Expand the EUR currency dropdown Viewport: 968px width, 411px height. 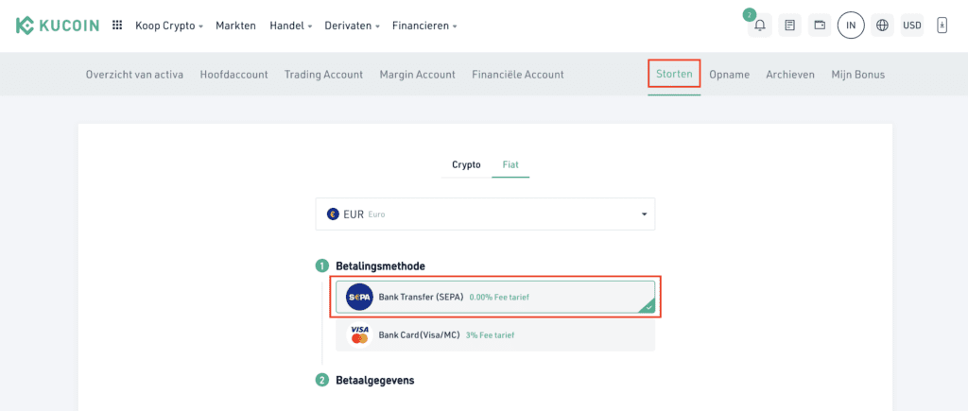click(485, 214)
